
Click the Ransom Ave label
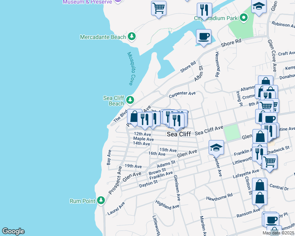coord(248,214)
